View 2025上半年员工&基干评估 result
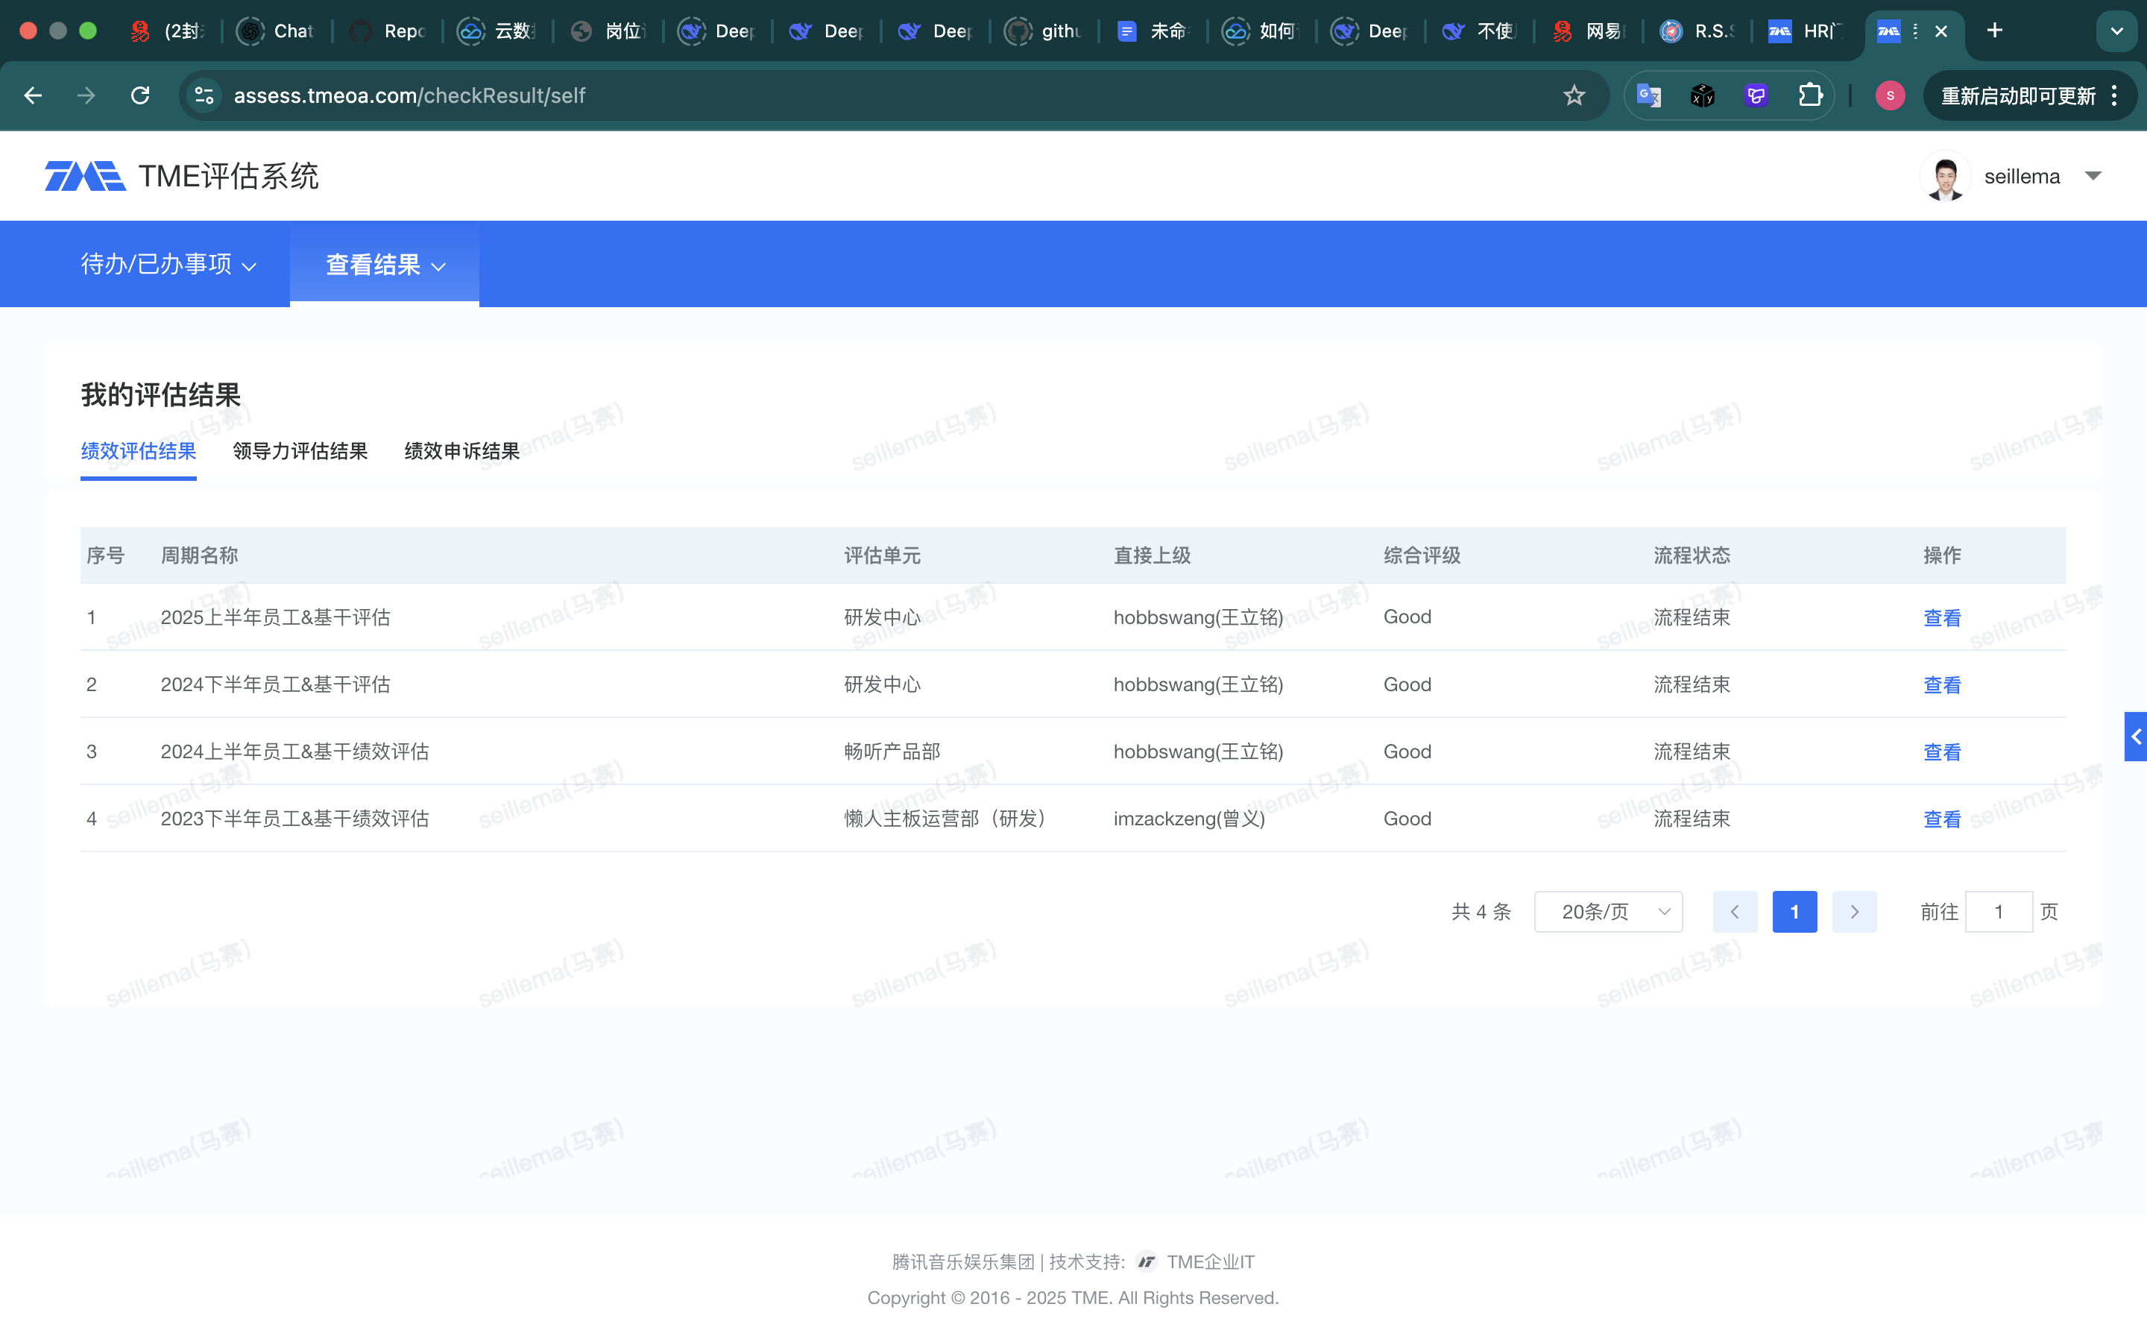The image size is (2147, 1342). [x=1941, y=618]
